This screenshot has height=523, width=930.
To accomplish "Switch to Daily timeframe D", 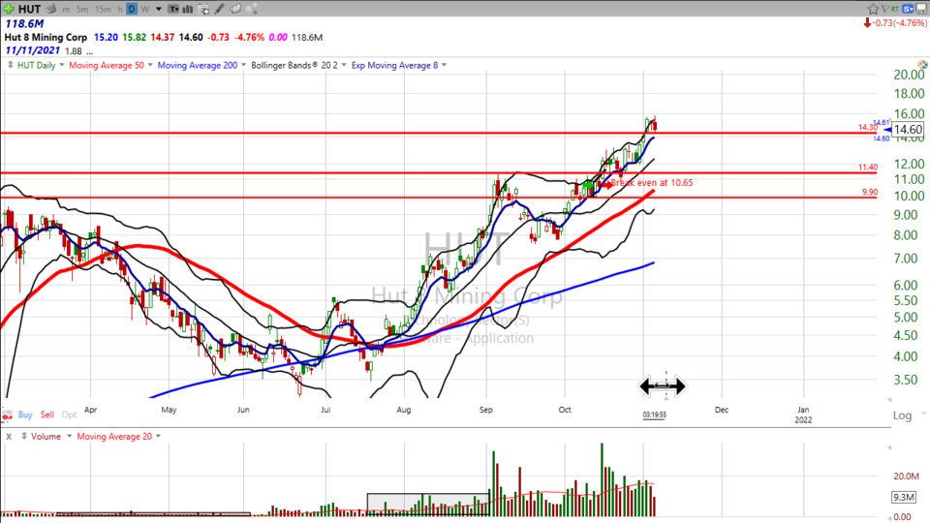I will tap(132, 9).
